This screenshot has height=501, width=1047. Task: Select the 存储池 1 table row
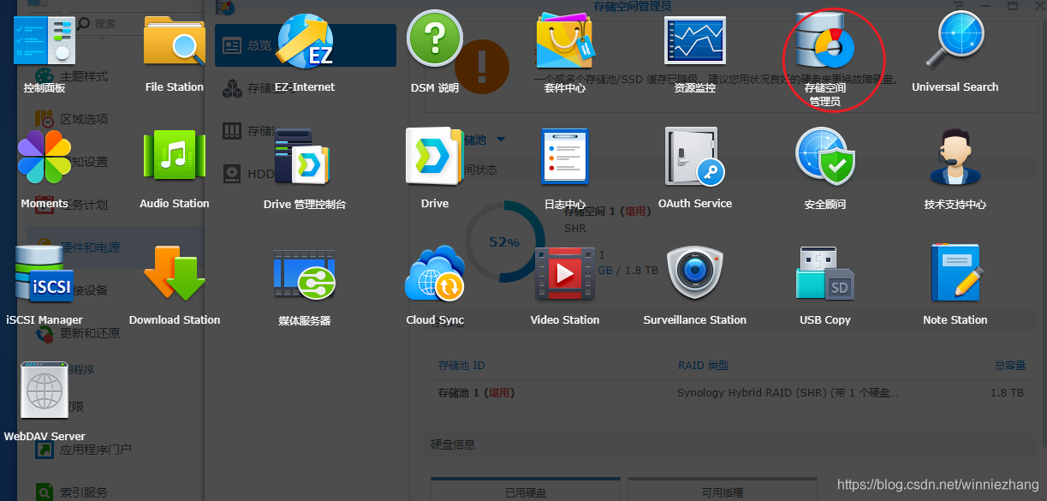tap(732, 393)
